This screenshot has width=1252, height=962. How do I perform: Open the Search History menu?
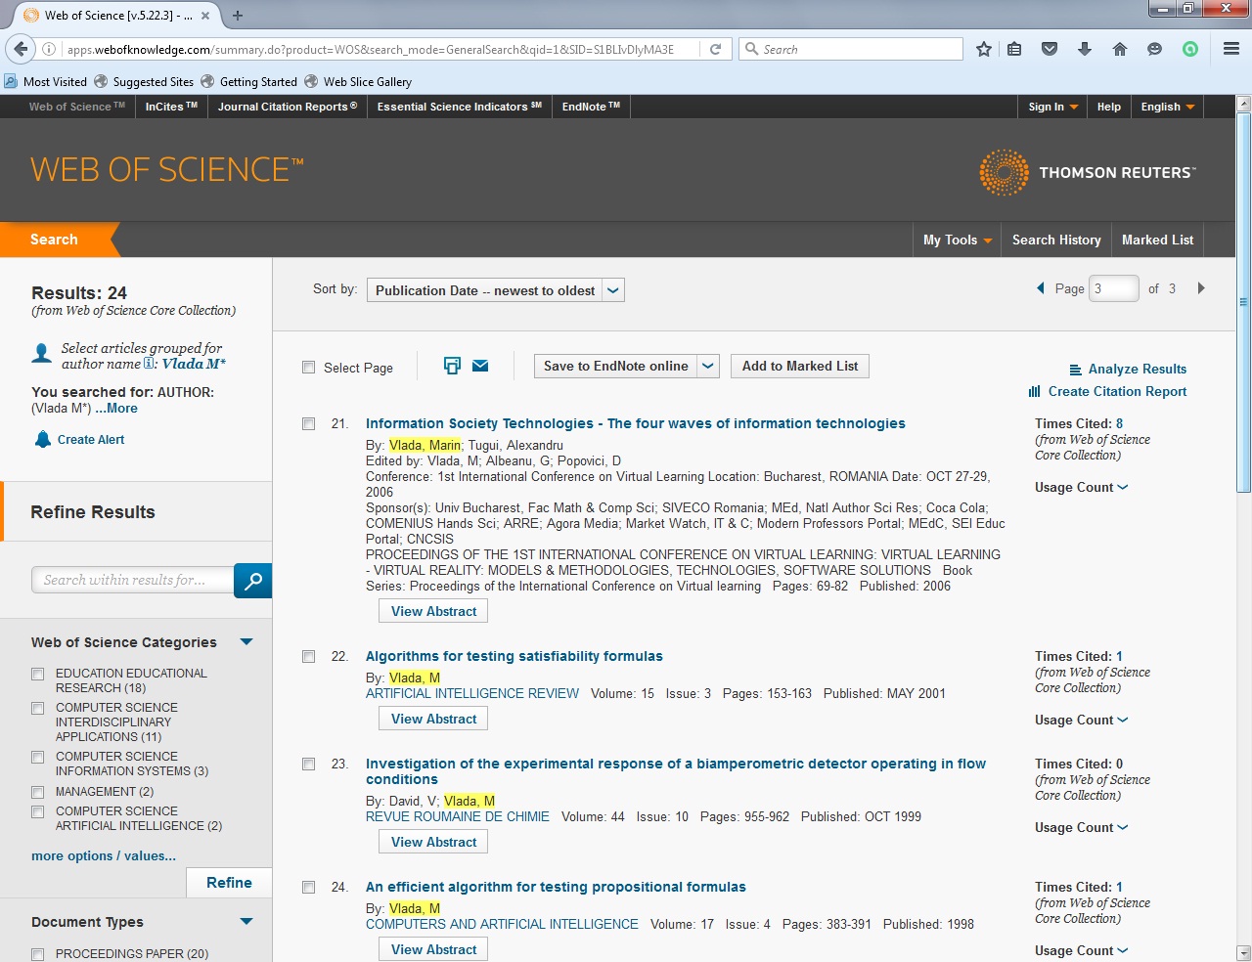click(1056, 240)
